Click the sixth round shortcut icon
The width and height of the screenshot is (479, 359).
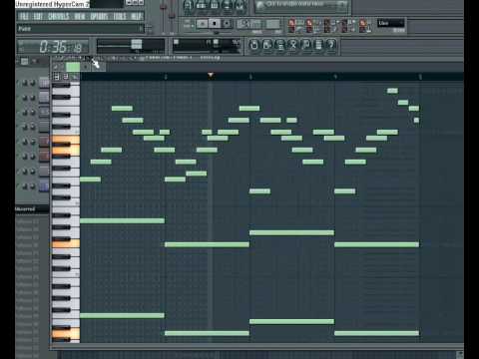click(x=318, y=44)
